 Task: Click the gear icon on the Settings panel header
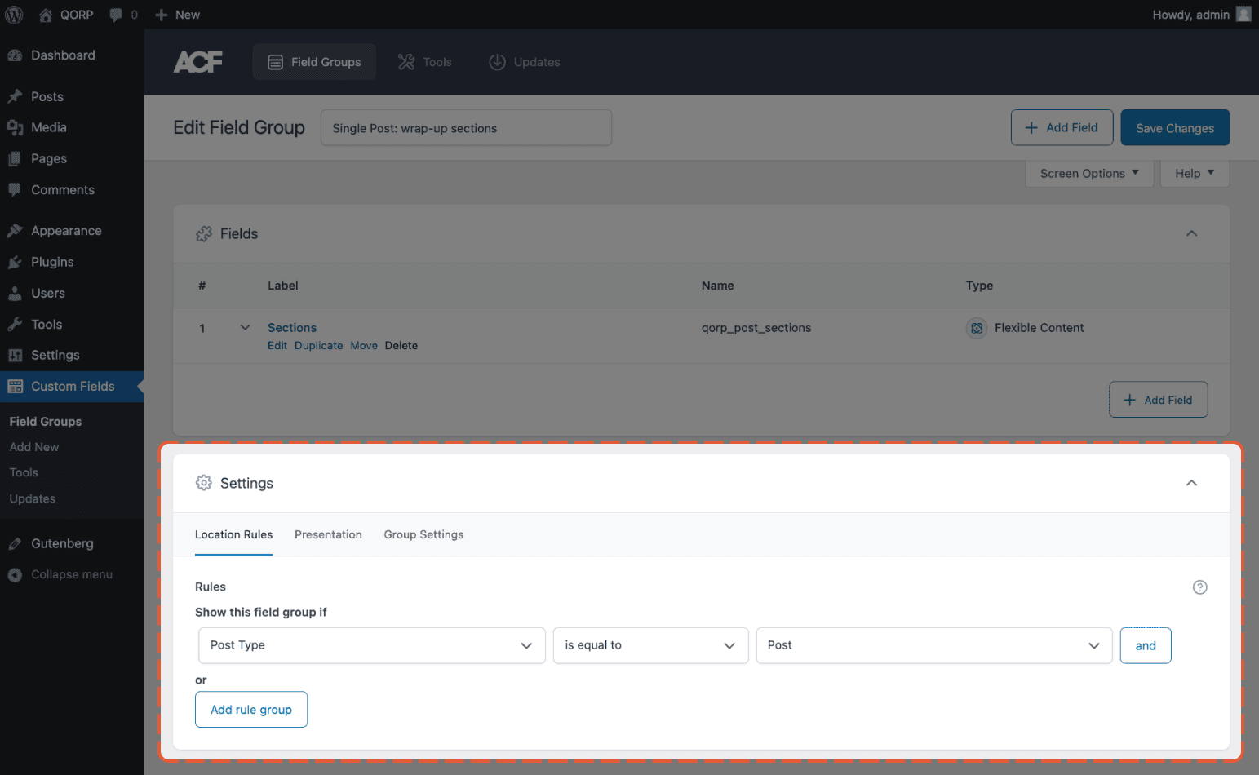pos(204,482)
